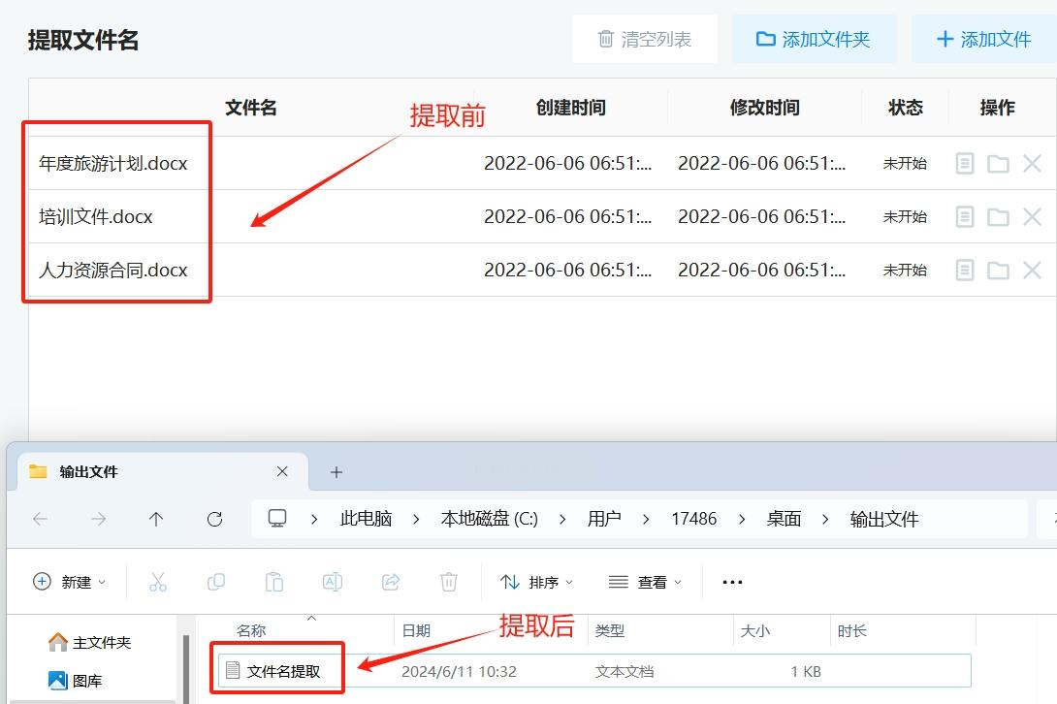Add a new Explorer tab
Screen dimensions: 1057x704
pos(336,472)
